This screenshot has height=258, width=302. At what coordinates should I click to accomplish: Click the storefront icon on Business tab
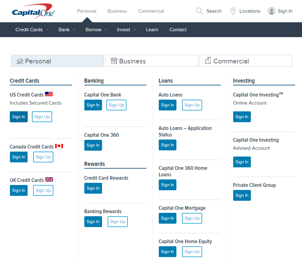click(114, 61)
